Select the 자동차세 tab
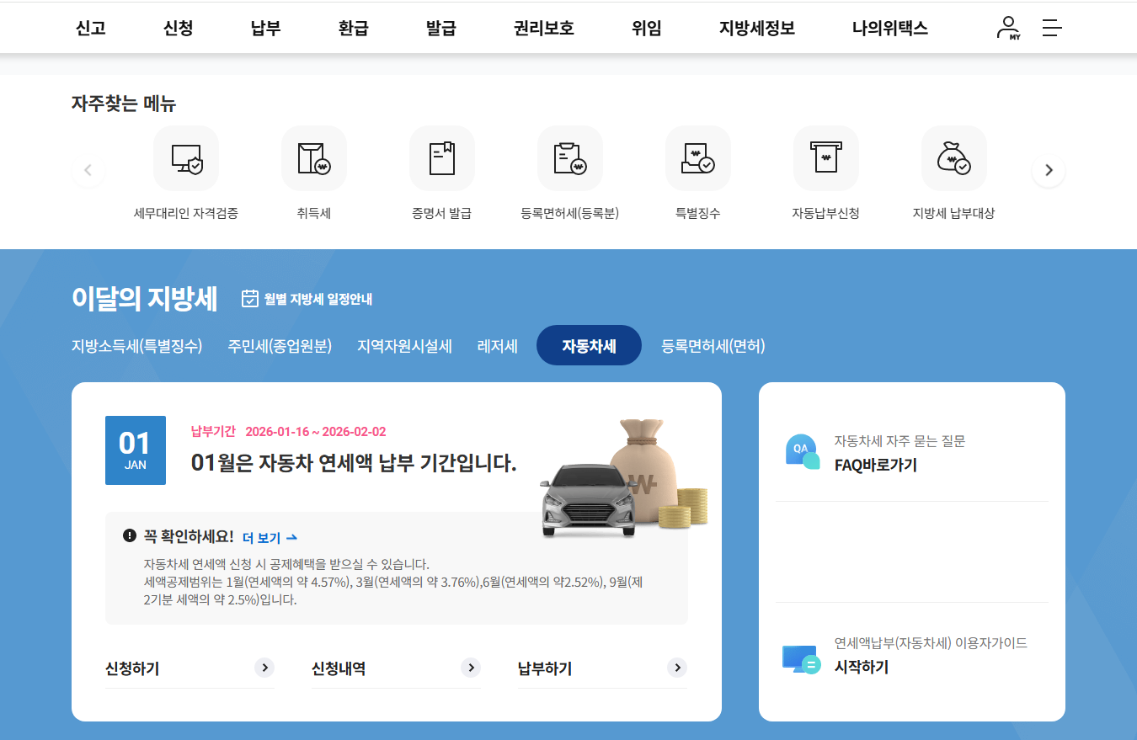 pos(589,345)
